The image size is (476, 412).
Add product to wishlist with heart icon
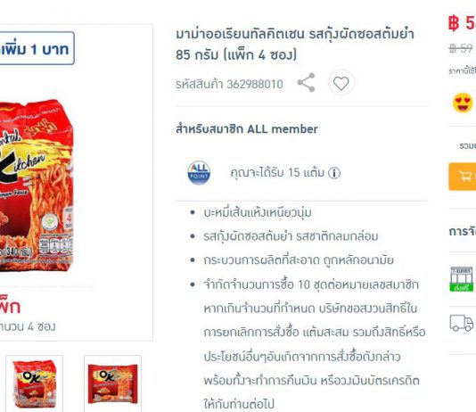tap(341, 83)
